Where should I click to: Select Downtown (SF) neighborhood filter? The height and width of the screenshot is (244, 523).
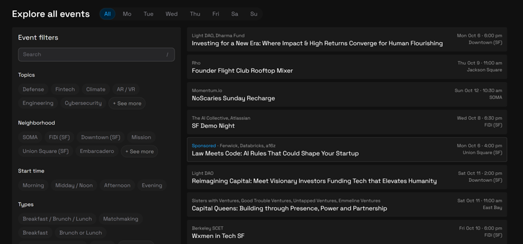101,137
